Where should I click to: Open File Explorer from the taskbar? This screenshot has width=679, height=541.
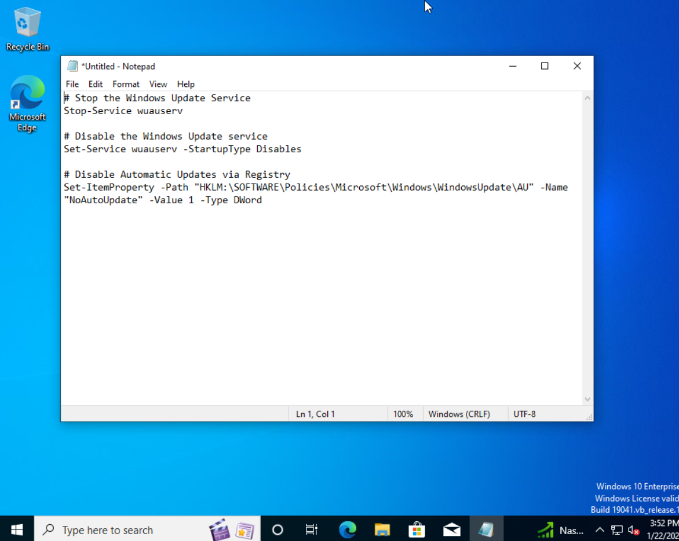382,529
